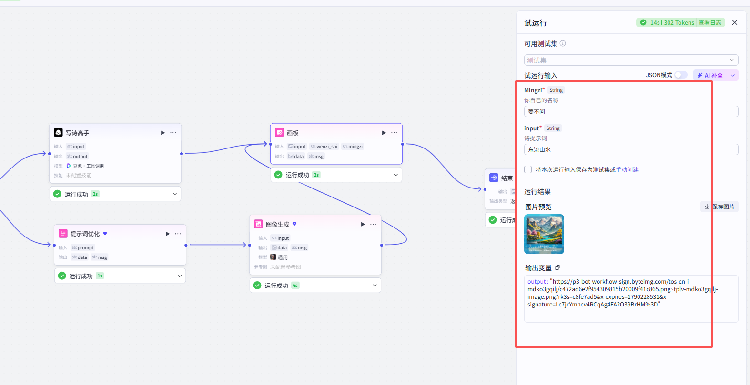
Task: Open the 测试集 dropdown
Action: (x=631, y=60)
